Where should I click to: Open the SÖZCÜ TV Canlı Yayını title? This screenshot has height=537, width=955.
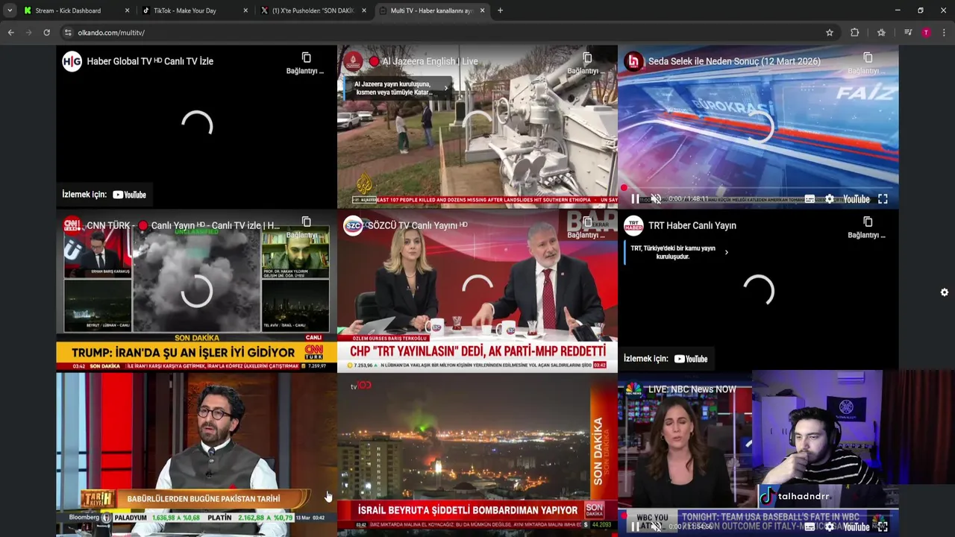click(x=418, y=225)
